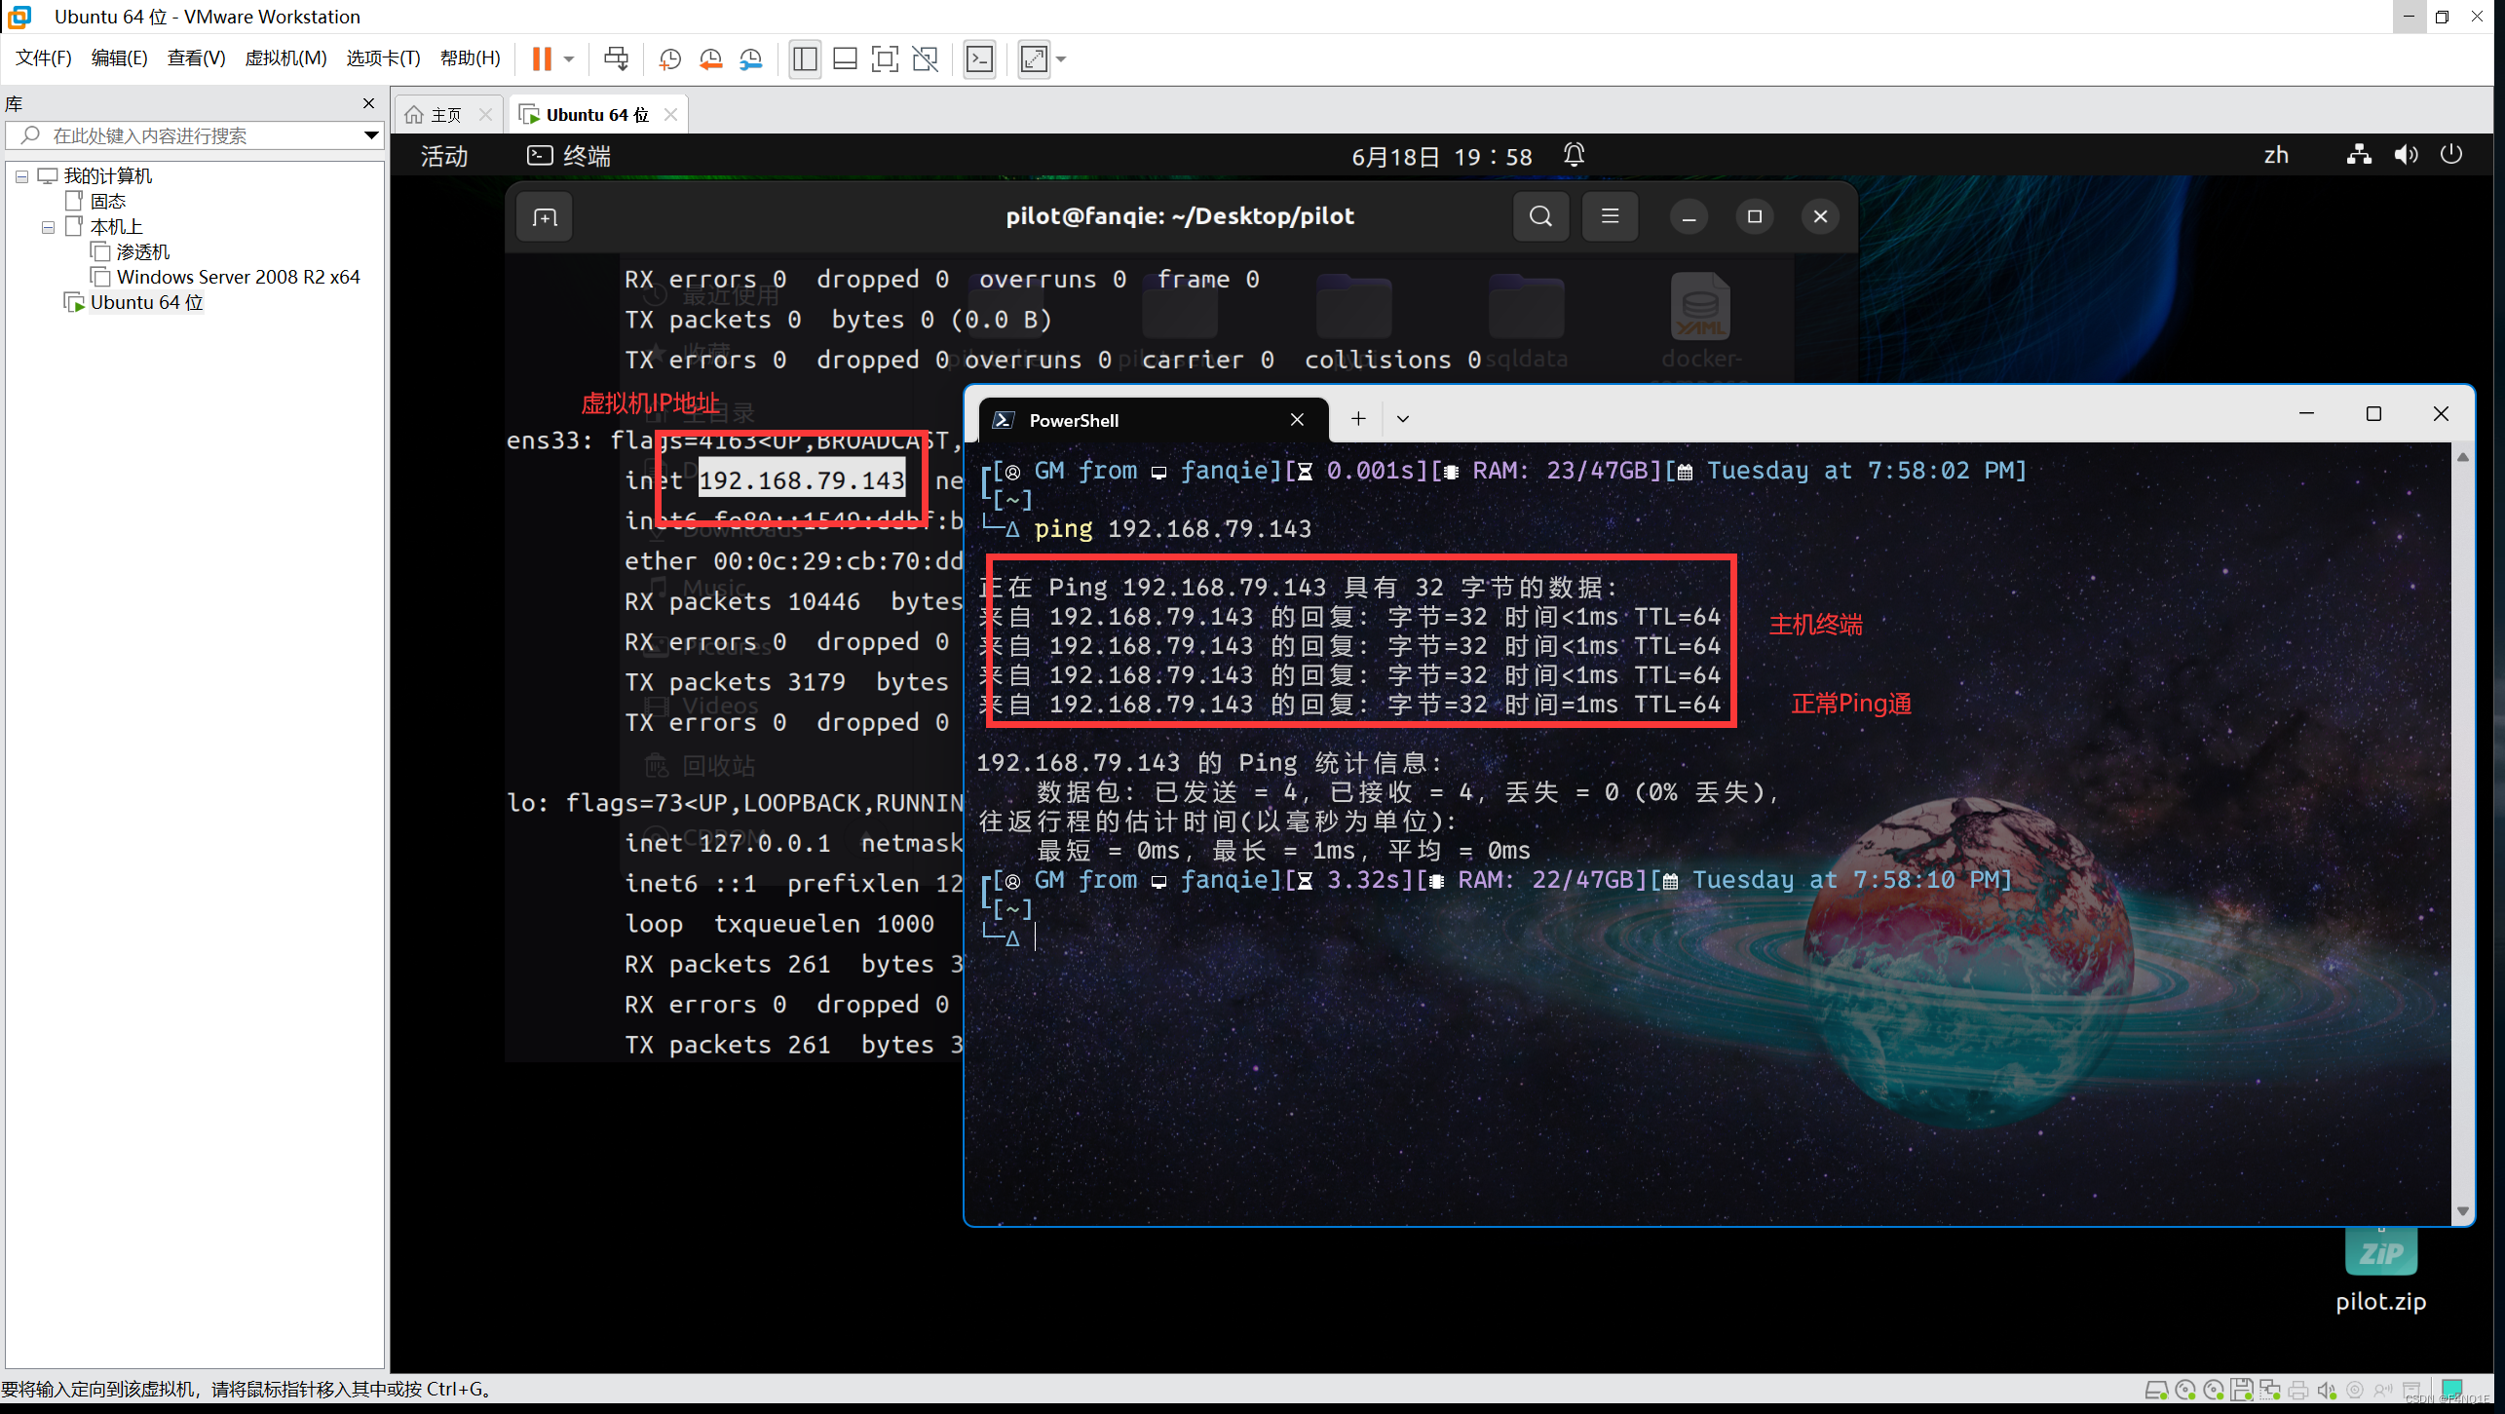The image size is (2505, 1414).
Task: Revert to previous snapshot icon
Action: (710, 59)
